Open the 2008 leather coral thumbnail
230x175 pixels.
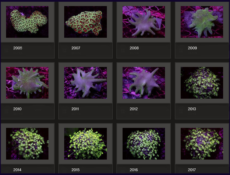[x=144, y=22]
